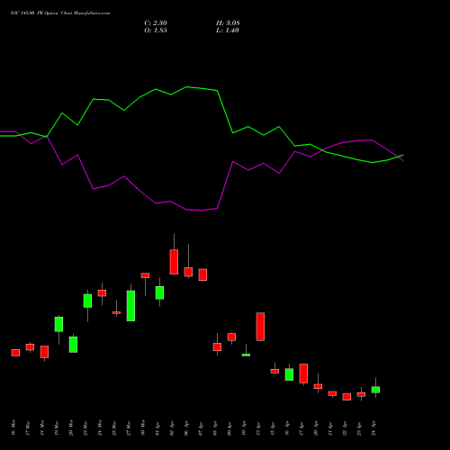Select the '24 Apr' date axis label
This screenshot has height=450, width=450.
point(373,427)
